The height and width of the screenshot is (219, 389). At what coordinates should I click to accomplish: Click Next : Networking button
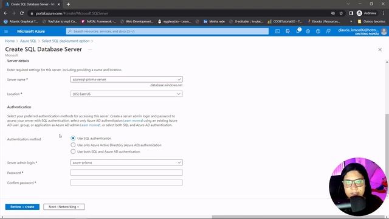[64, 207]
